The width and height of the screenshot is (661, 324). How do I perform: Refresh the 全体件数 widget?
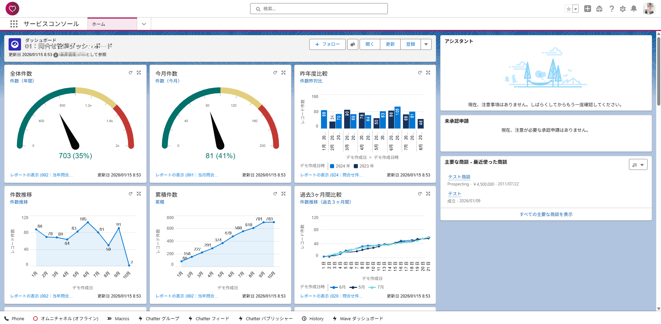(131, 73)
